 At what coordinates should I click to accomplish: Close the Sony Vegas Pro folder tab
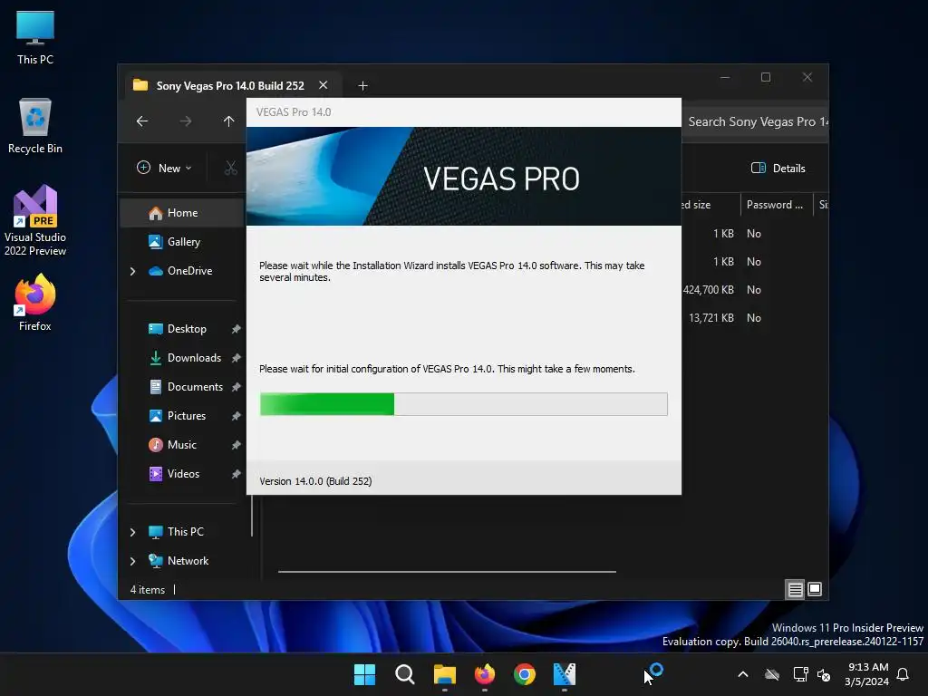[324, 85]
